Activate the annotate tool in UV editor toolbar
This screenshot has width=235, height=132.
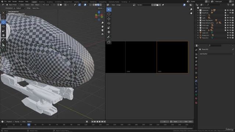(x=109, y=37)
